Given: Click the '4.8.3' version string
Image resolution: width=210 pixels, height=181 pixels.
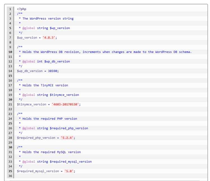Looking at the screenshot, I should pyautogui.click(x=49, y=38).
